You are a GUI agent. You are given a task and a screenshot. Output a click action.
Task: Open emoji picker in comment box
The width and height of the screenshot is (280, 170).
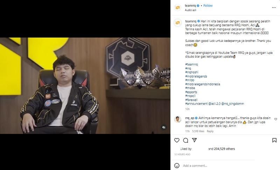(x=177, y=165)
